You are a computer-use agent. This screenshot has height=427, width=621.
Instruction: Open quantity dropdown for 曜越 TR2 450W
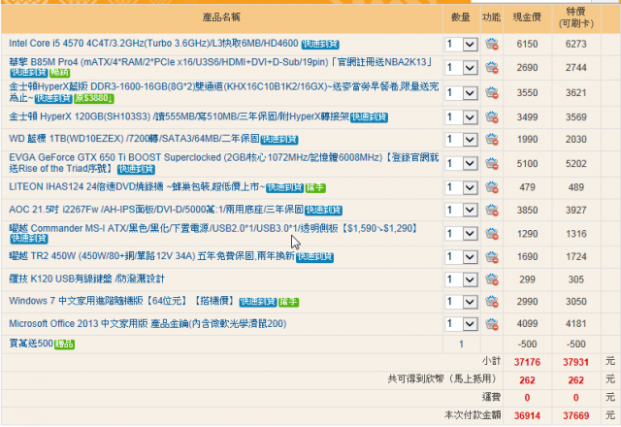click(461, 256)
